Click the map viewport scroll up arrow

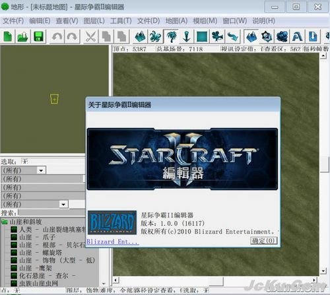point(323,55)
